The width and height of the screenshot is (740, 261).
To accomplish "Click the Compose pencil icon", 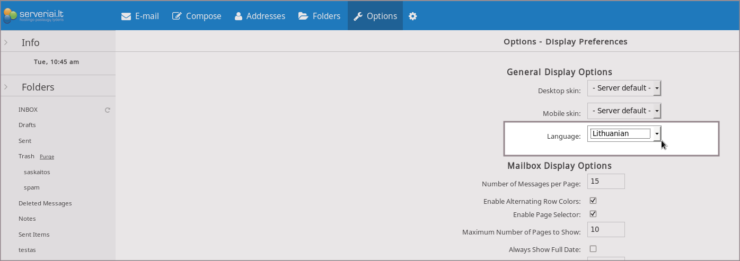I will coord(177,16).
